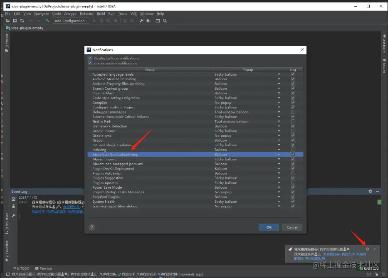Toggle Display balloon notifications checkbox

coord(90,58)
